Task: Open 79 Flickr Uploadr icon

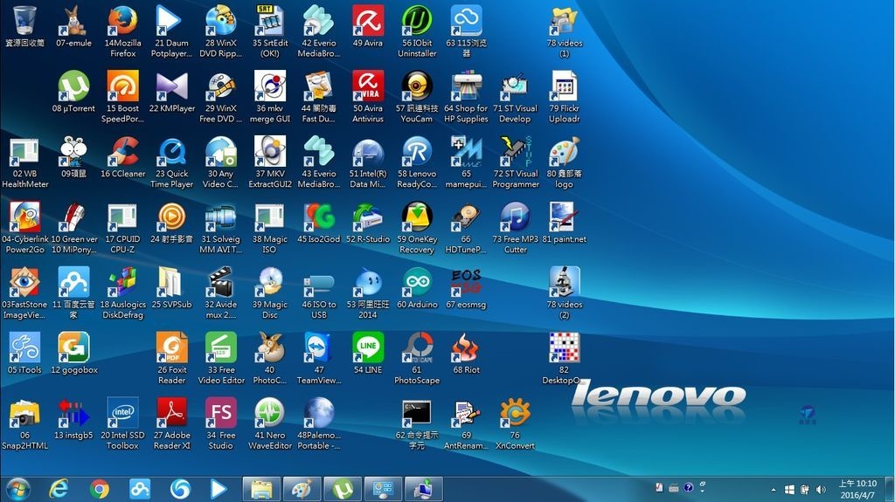Action: coord(564,86)
